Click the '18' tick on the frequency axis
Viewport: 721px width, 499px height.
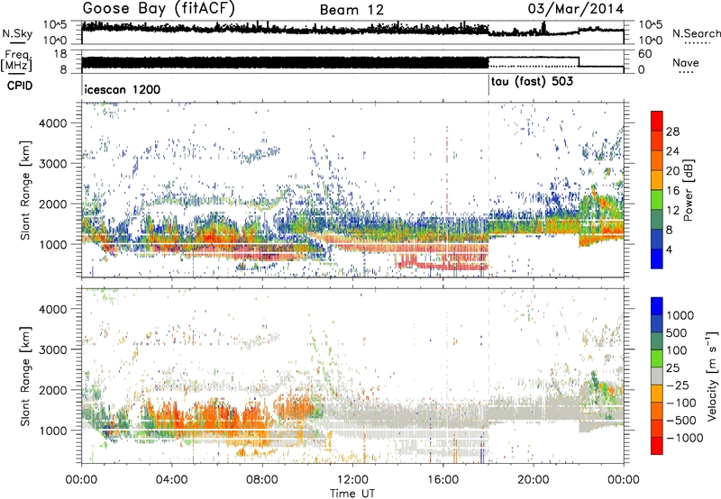click(x=59, y=54)
